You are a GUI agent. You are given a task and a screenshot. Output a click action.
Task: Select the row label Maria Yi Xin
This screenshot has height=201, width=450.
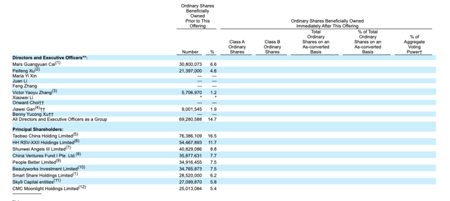[x=25, y=76]
